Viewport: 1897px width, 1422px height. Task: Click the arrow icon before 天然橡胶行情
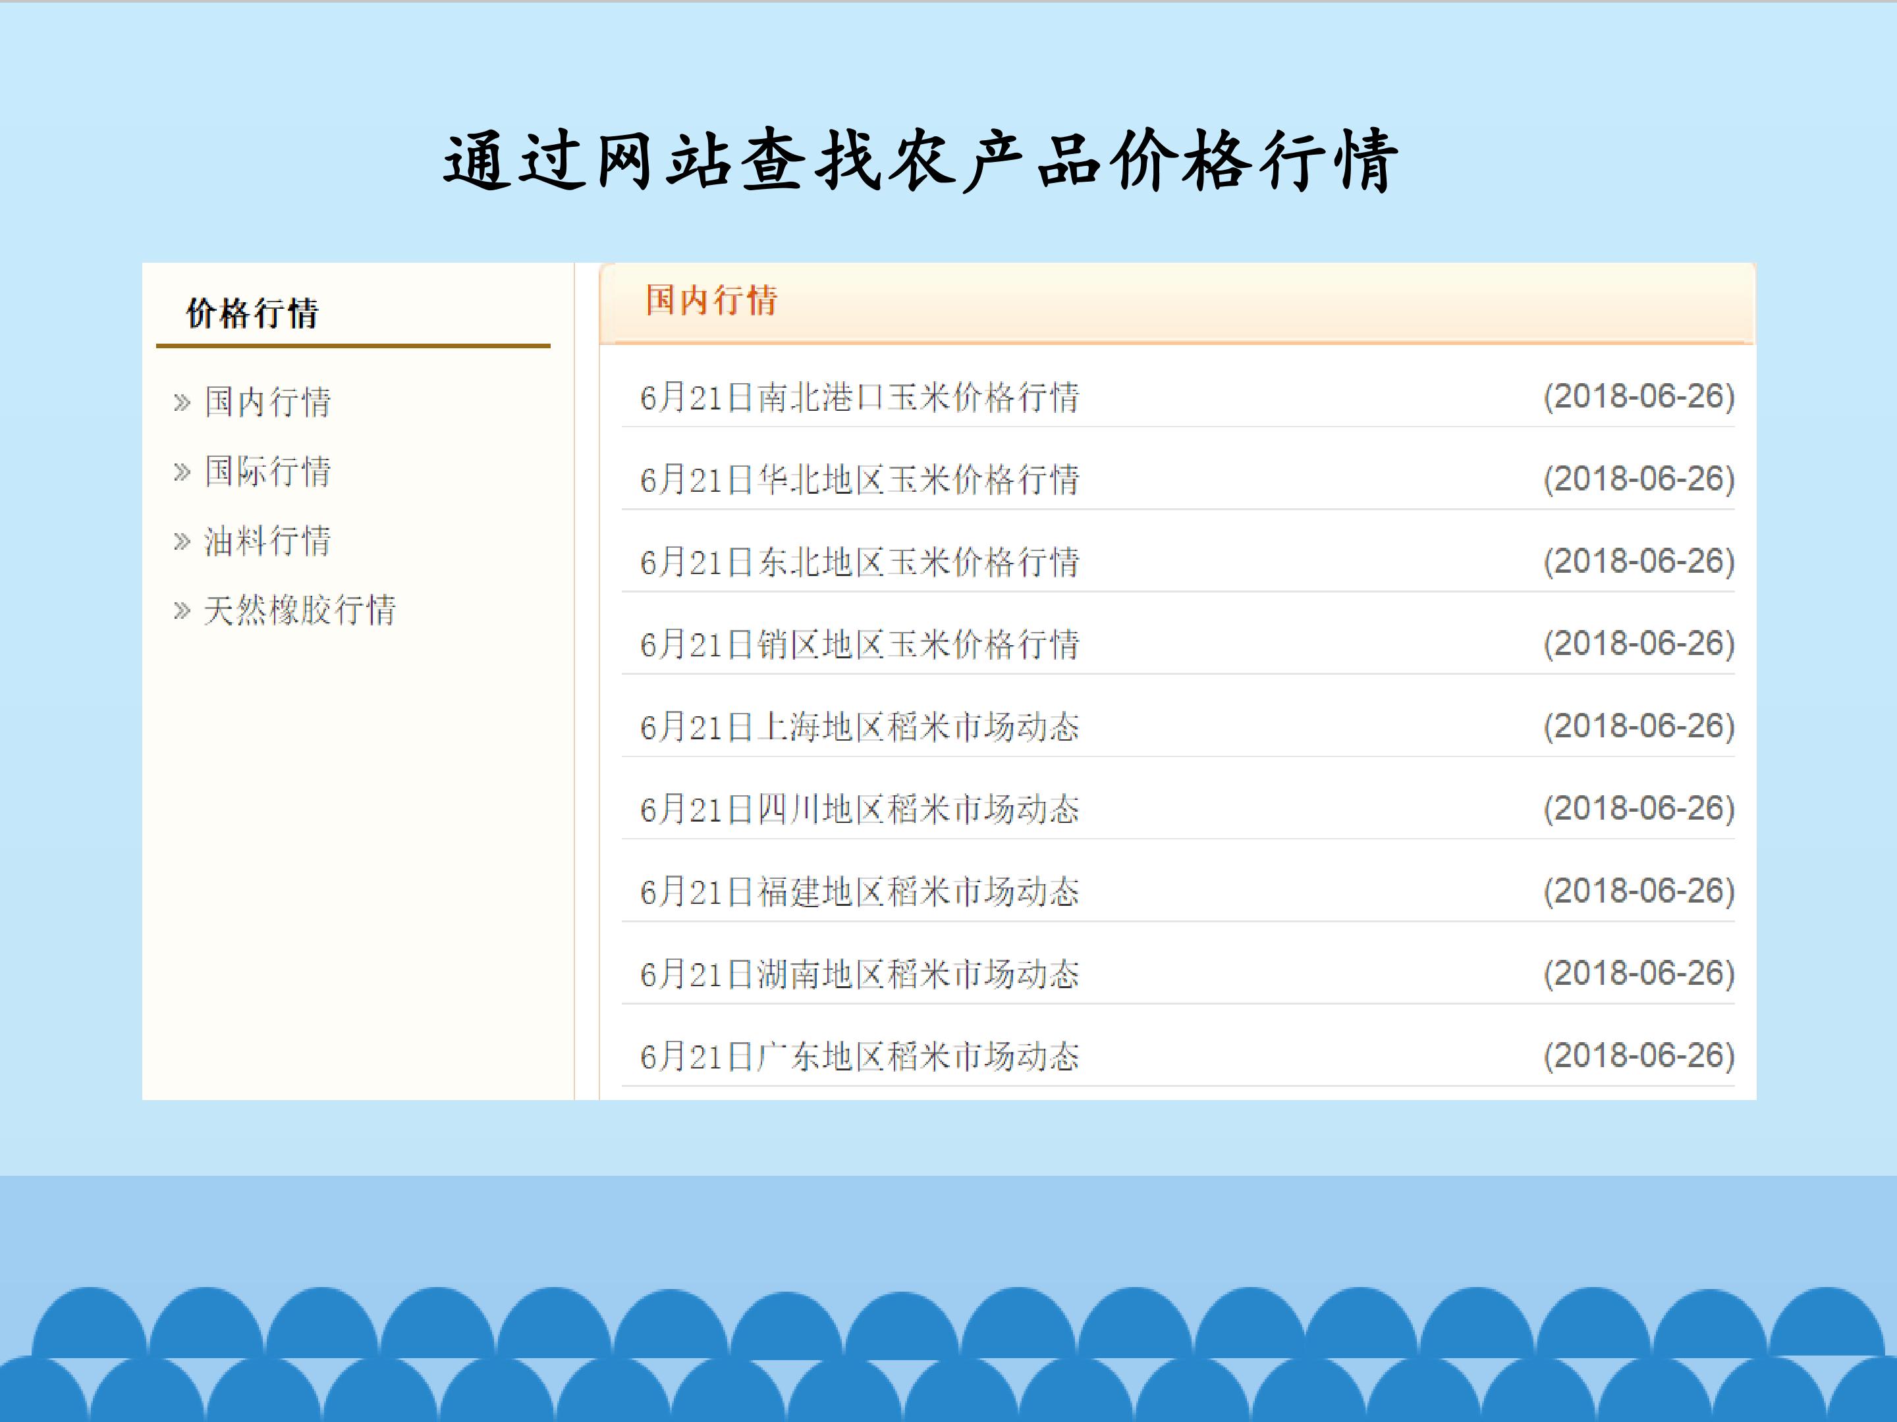pyautogui.click(x=182, y=611)
